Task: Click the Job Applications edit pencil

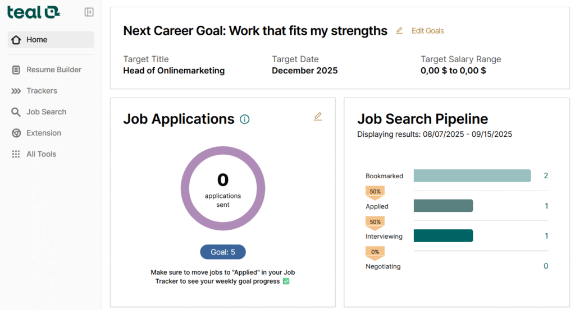Action: (318, 117)
